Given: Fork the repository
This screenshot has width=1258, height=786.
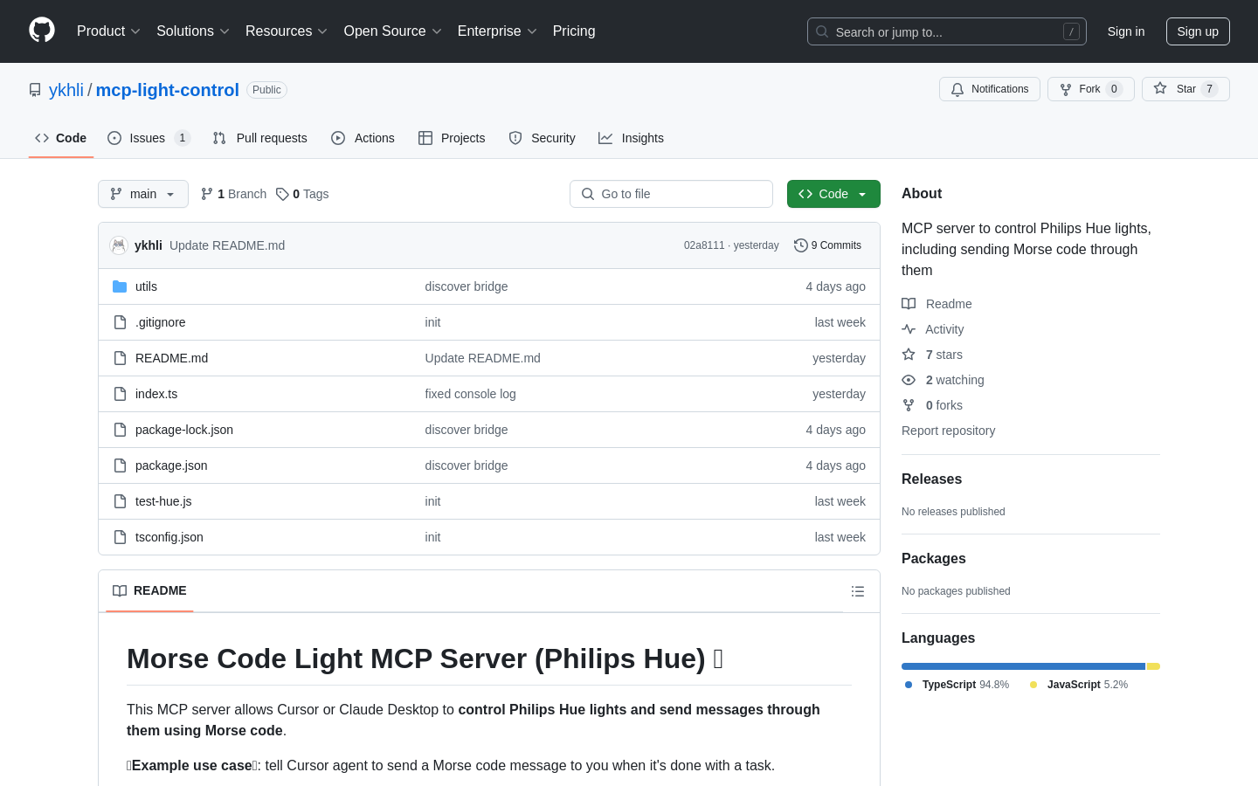Looking at the screenshot, I should pyautogui.click(x=1090, y=89).
